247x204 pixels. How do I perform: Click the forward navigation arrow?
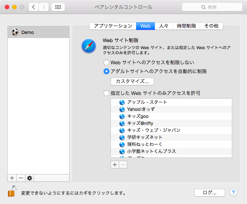(x=44, y=7)
